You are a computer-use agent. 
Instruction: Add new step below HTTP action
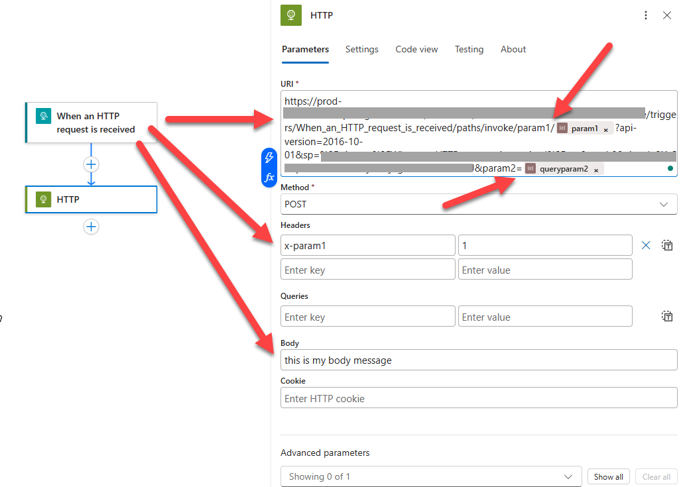(91, 227)
